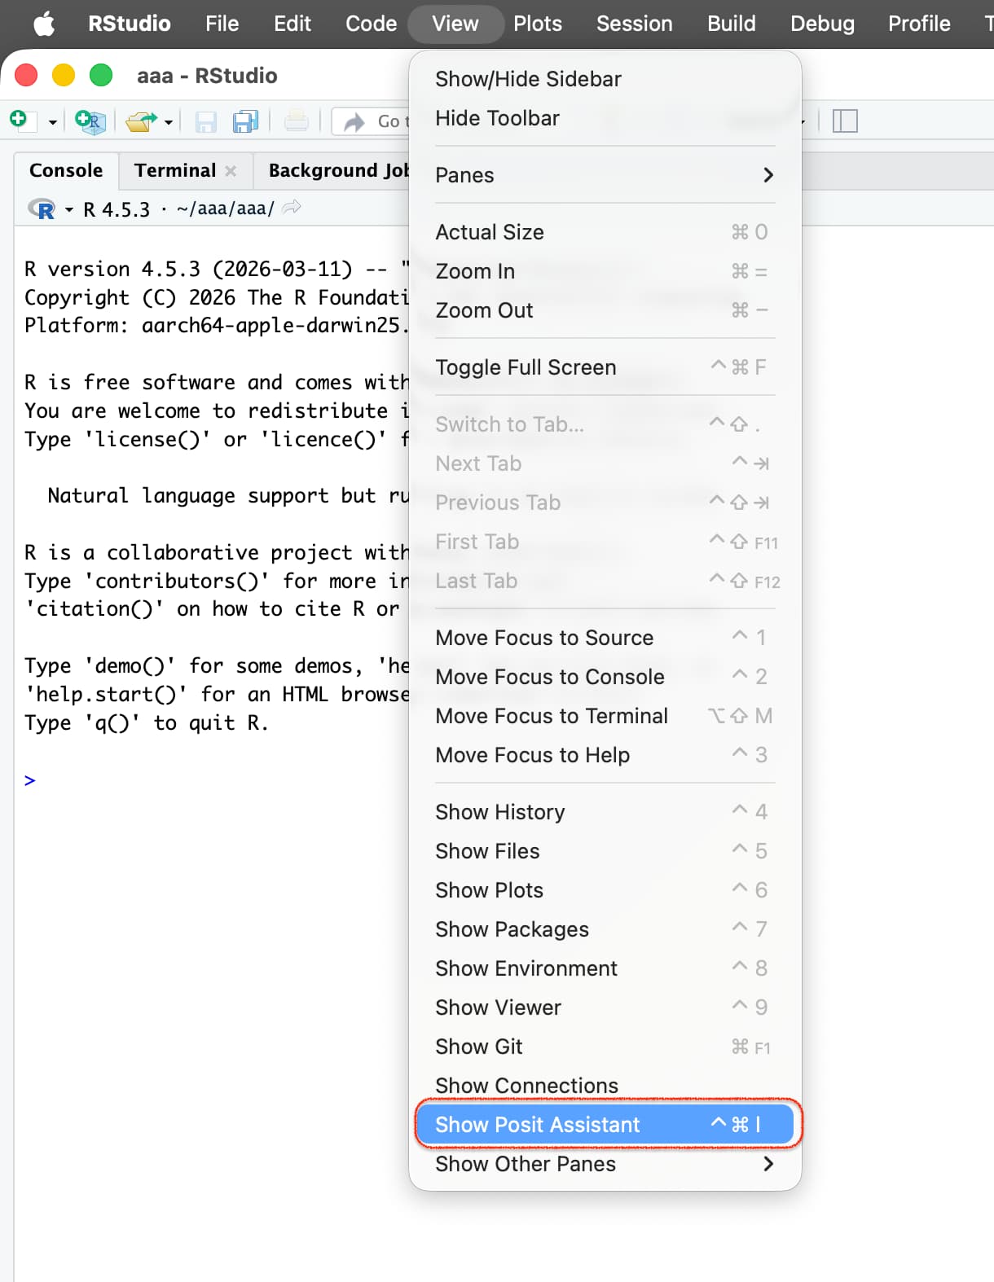The height and width of the screenshot is (1282, 994).
Task: Open the Background Jobs tab
Action: tap(338, 170)
